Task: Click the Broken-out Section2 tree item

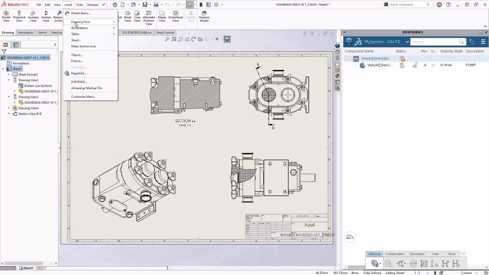Action: 38,86
